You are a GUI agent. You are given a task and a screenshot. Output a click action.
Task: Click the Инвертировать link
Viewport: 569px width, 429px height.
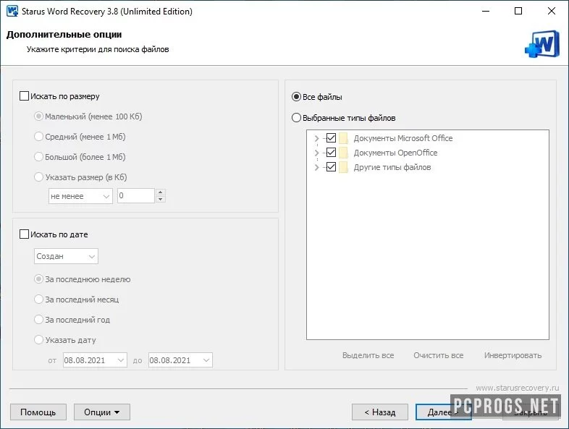(x=513, y=355)
